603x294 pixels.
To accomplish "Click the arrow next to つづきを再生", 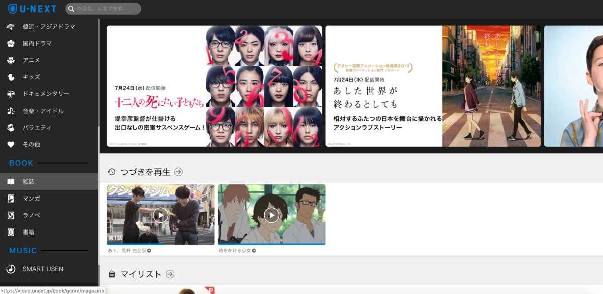I will [x=178, y=172].
